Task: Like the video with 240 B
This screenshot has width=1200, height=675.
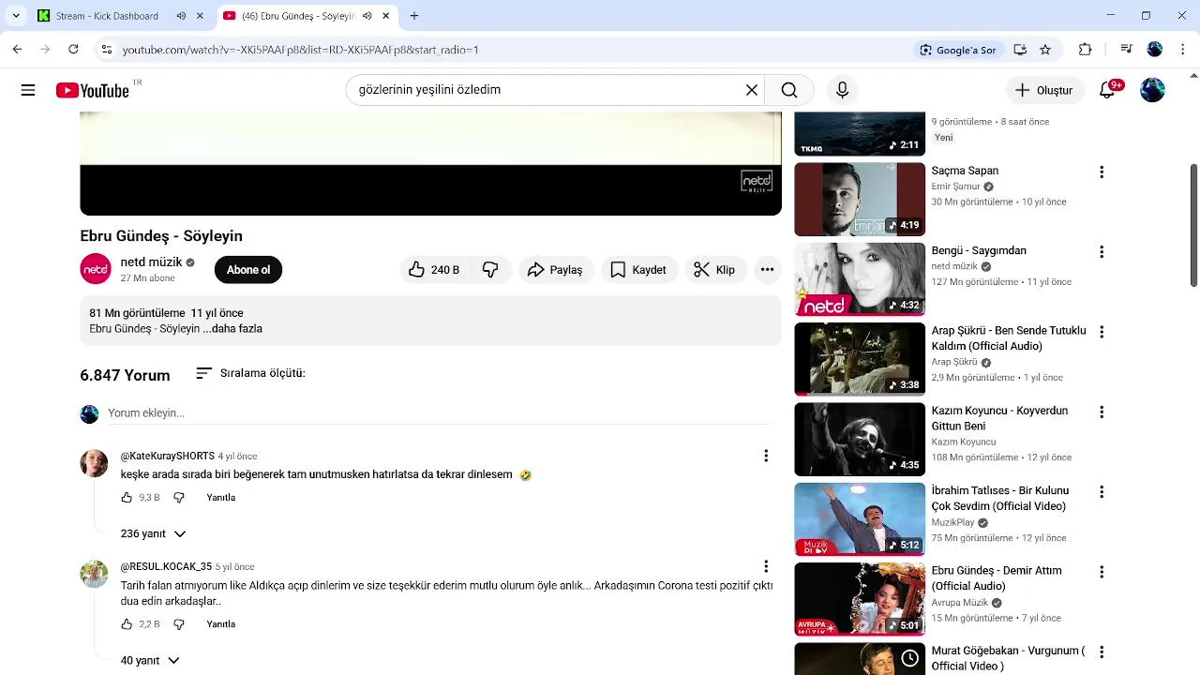Action: [434, 270]
